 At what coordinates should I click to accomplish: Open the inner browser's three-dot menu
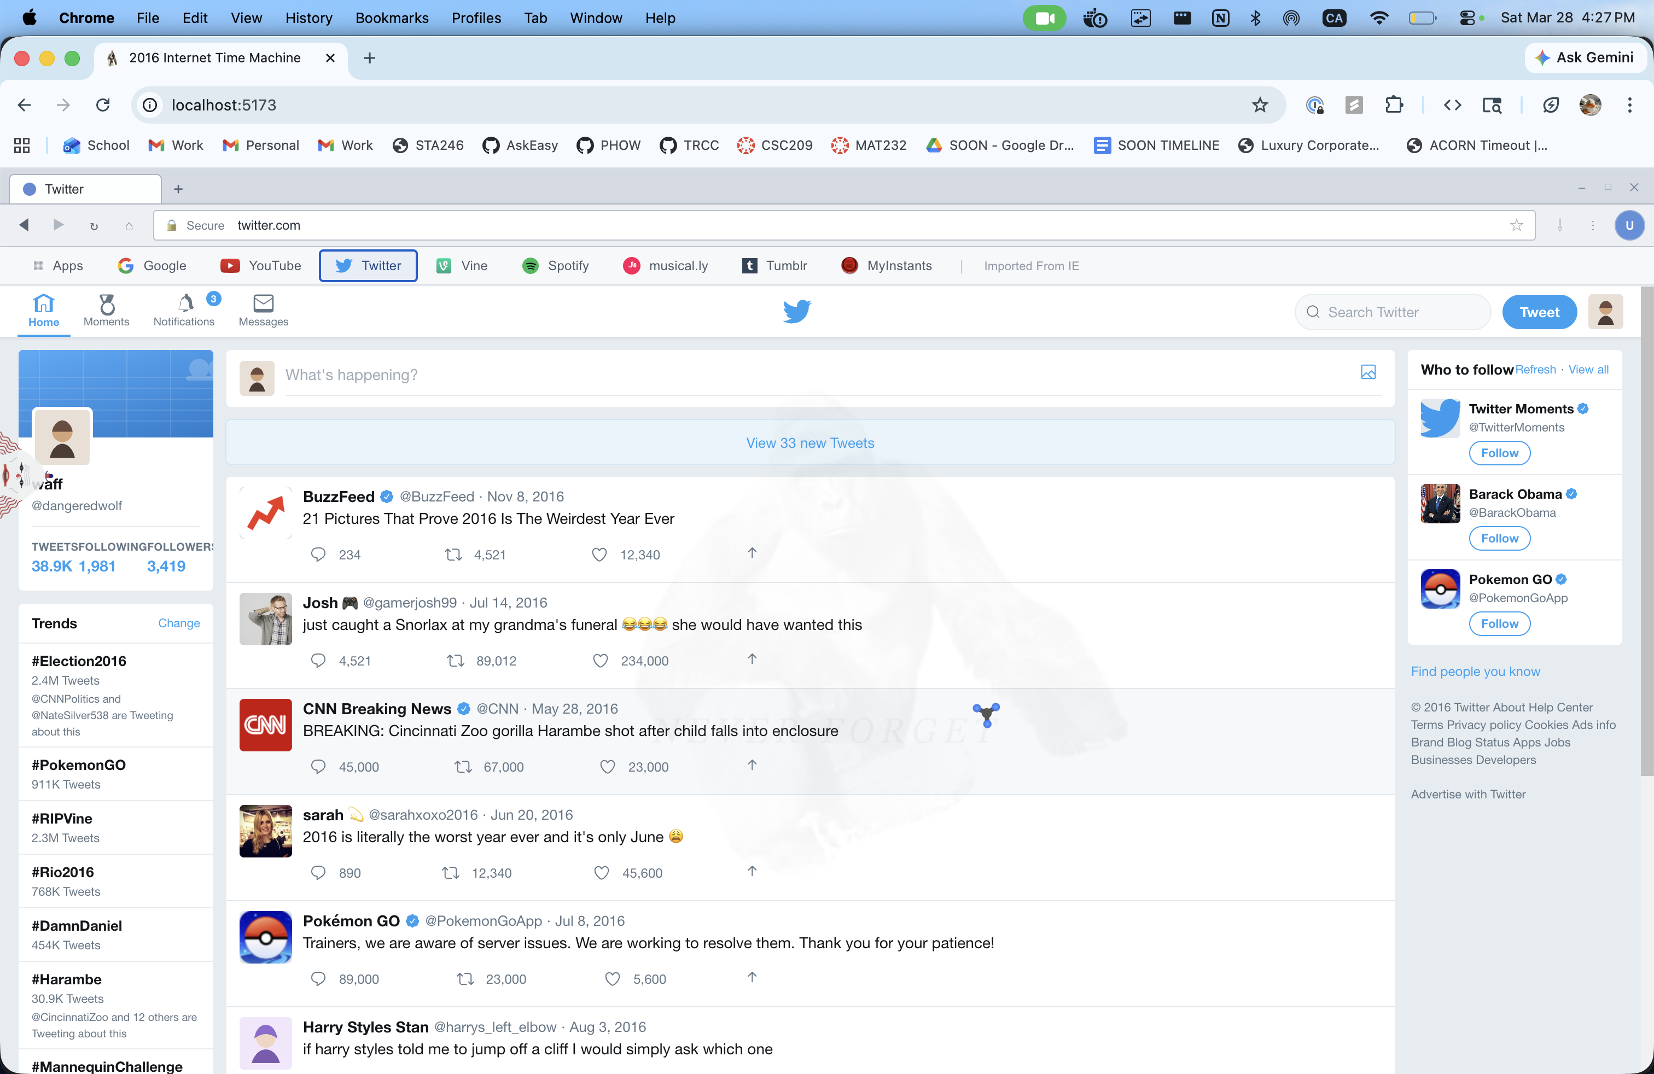point(1593,225)
